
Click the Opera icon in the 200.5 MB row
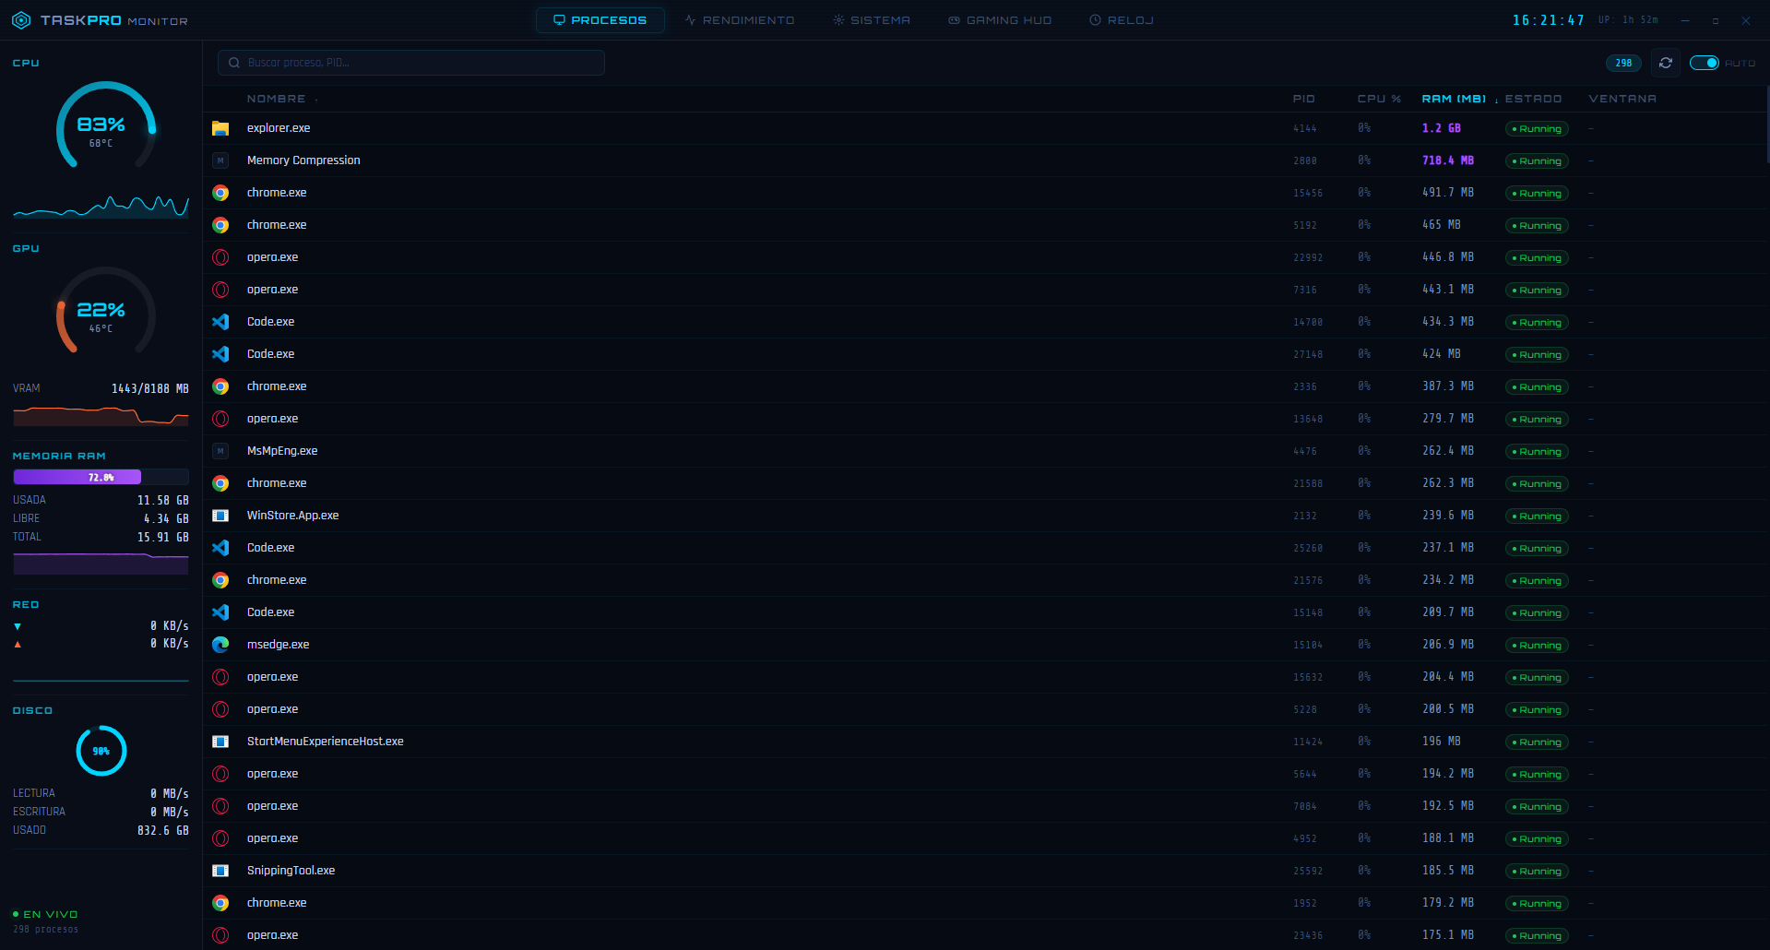(x=220, y=709)
